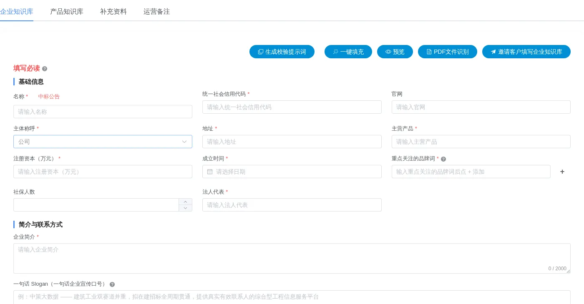Click the 主营产品 input field
584x304 pixels.
481,142
